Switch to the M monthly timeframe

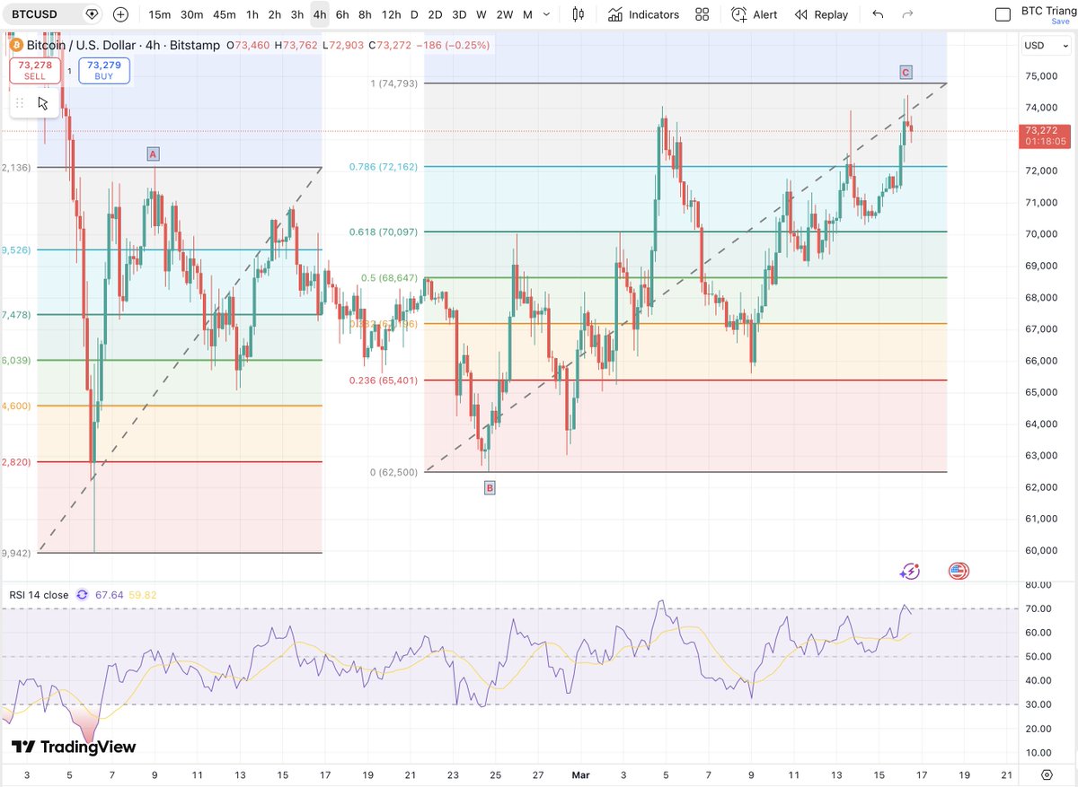527,14
